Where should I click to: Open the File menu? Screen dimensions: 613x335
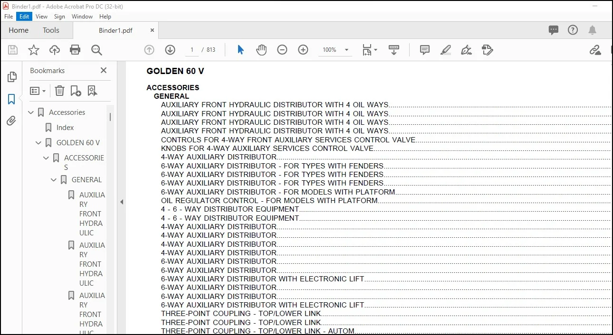point(9,17)
